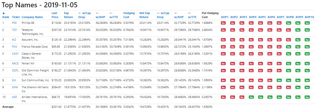Click the Top Names - 2019-11-05 heading
This screenshot has height=111, width=315.
click(x=39, y=5)
